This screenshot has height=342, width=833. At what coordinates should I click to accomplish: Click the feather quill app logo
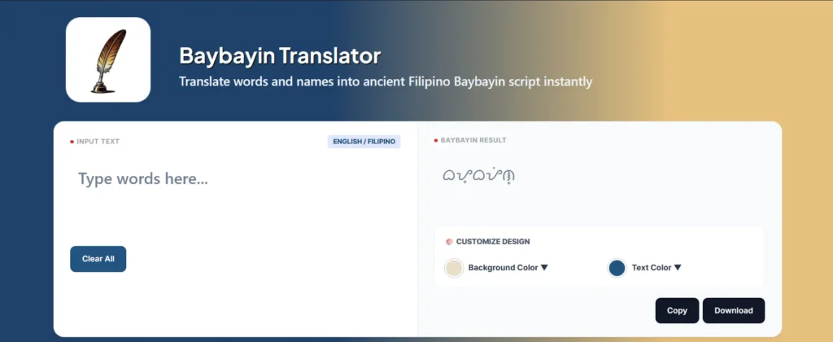pos(108,59)
